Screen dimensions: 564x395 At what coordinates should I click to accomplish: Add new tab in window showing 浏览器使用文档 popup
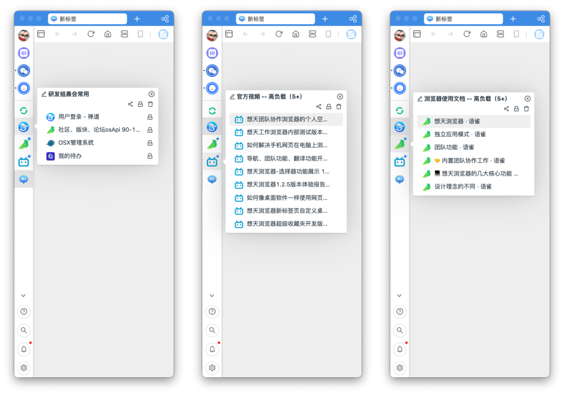click(x=513, y=19)
